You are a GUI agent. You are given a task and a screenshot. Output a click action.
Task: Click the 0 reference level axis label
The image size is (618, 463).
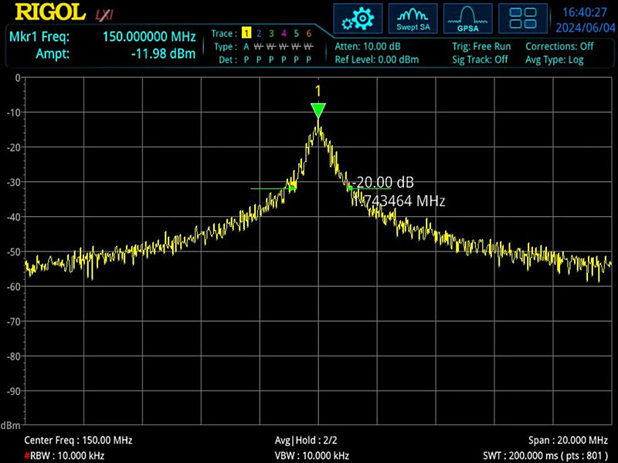18,78
